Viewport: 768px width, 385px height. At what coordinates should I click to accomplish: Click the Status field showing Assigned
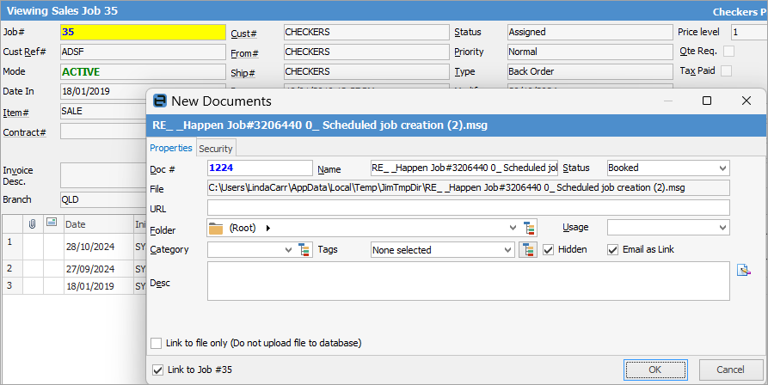pyautogui.click(x=590, y=33)
